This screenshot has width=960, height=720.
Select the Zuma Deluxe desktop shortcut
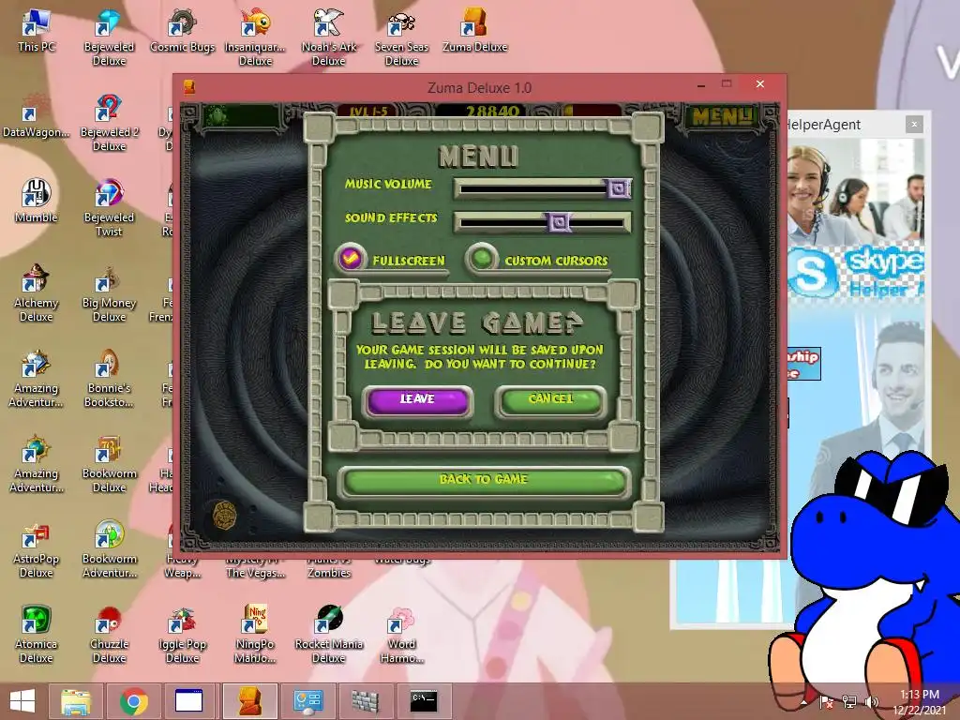click(475, 31)
